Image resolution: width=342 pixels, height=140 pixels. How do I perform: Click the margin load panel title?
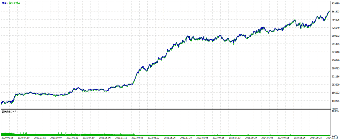pyautogui.click(x=9, y=111)
